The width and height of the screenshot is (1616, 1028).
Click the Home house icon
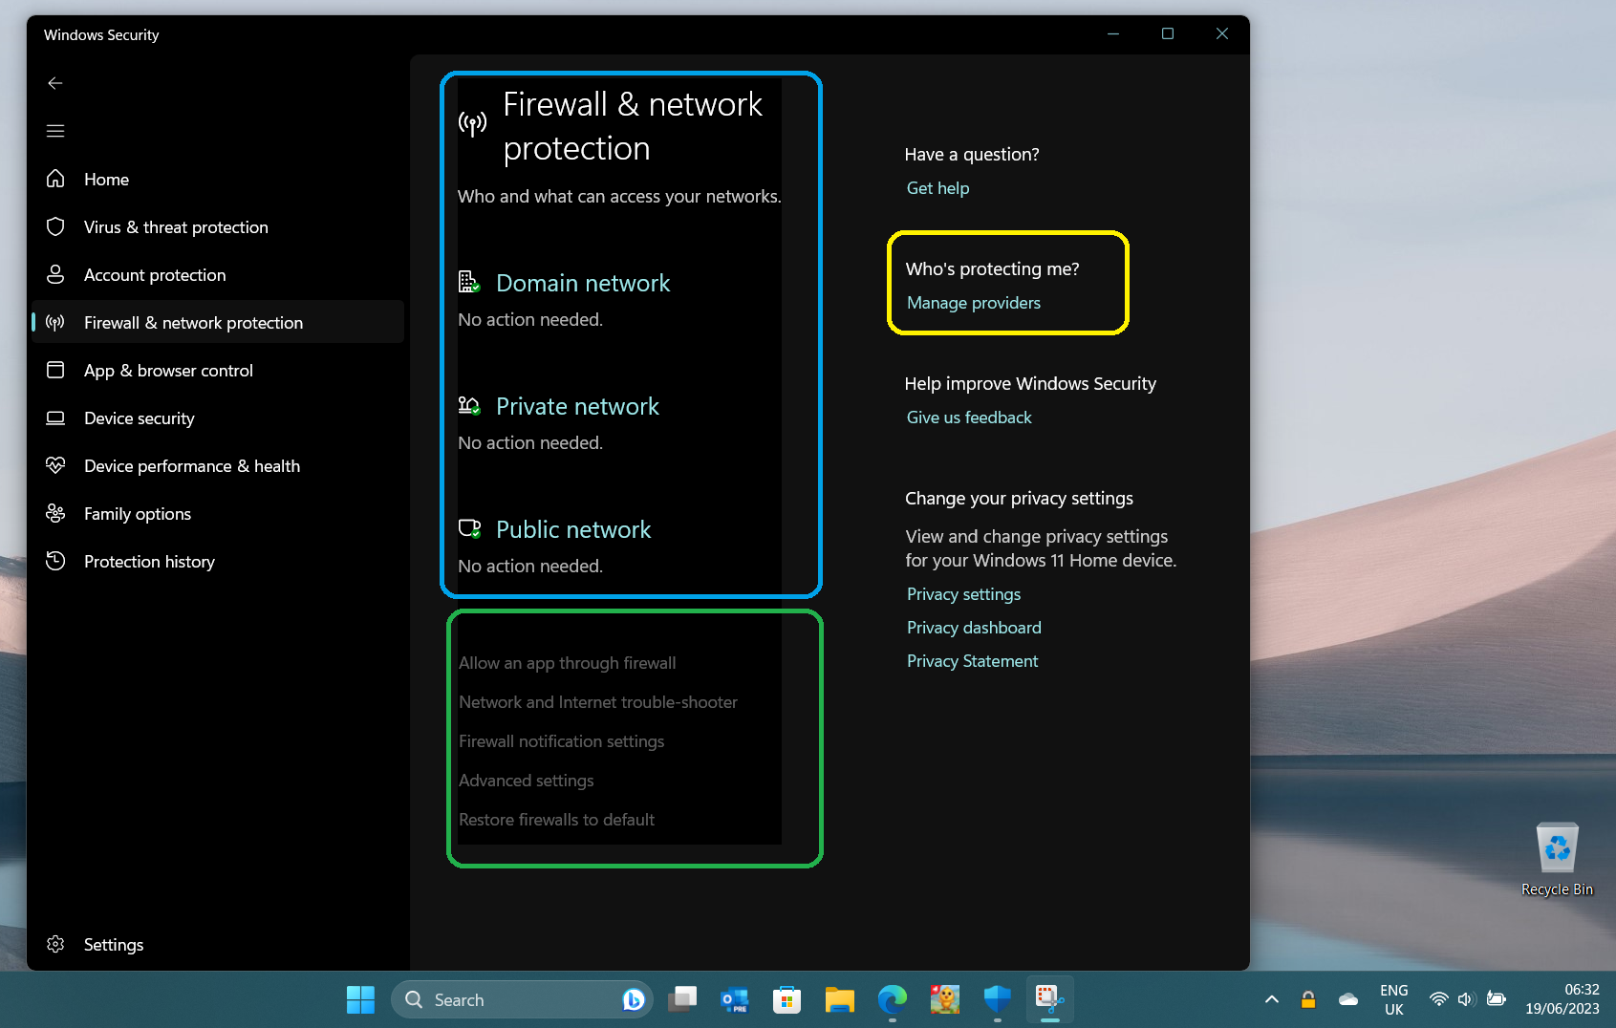[55, 179]
